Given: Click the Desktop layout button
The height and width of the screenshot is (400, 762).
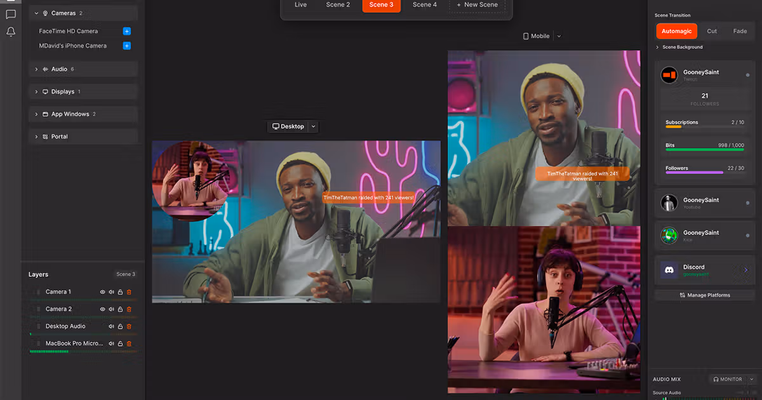Looking at the screenshot, I should point(287,127).
